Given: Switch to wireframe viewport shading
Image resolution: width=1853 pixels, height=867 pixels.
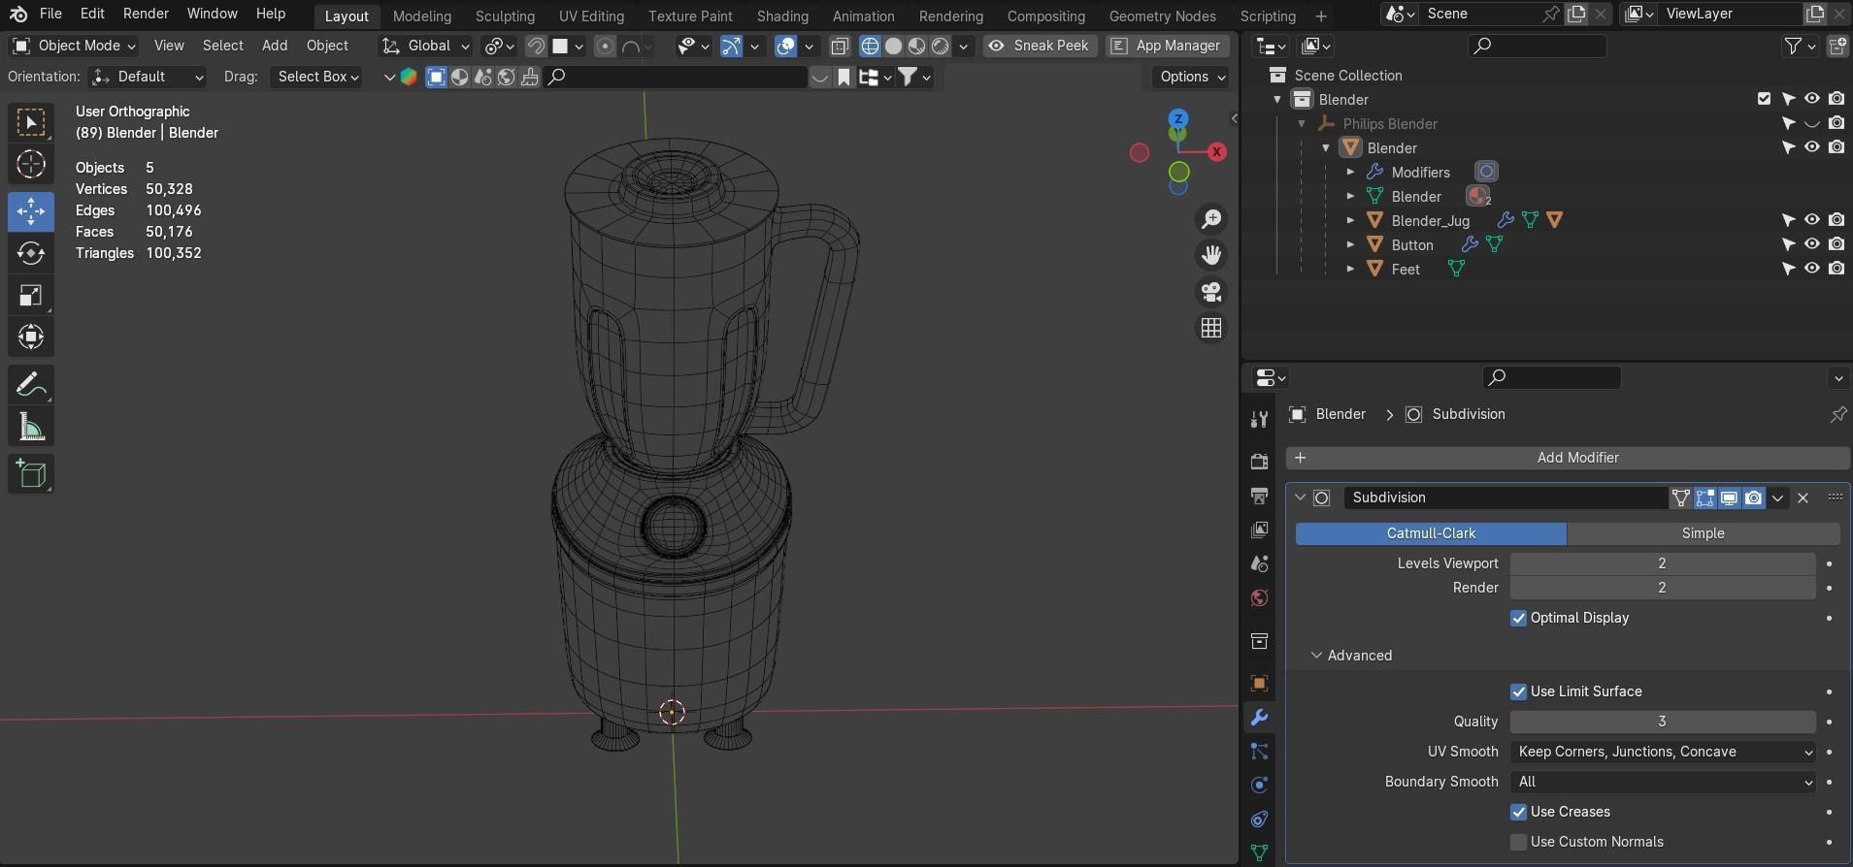Looking at the screenshot, I should click(870, 46).
